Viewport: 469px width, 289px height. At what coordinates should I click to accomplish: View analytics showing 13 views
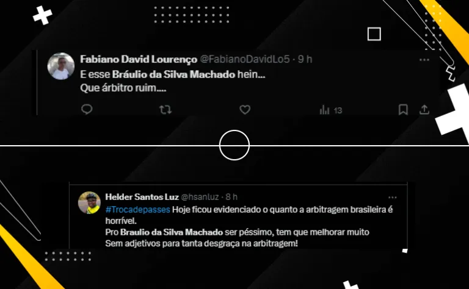(330, 110)
